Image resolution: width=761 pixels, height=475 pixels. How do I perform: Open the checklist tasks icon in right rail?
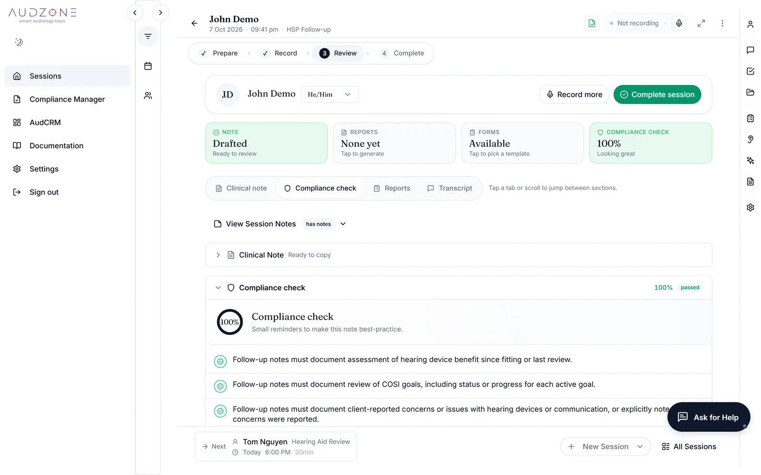750,71
